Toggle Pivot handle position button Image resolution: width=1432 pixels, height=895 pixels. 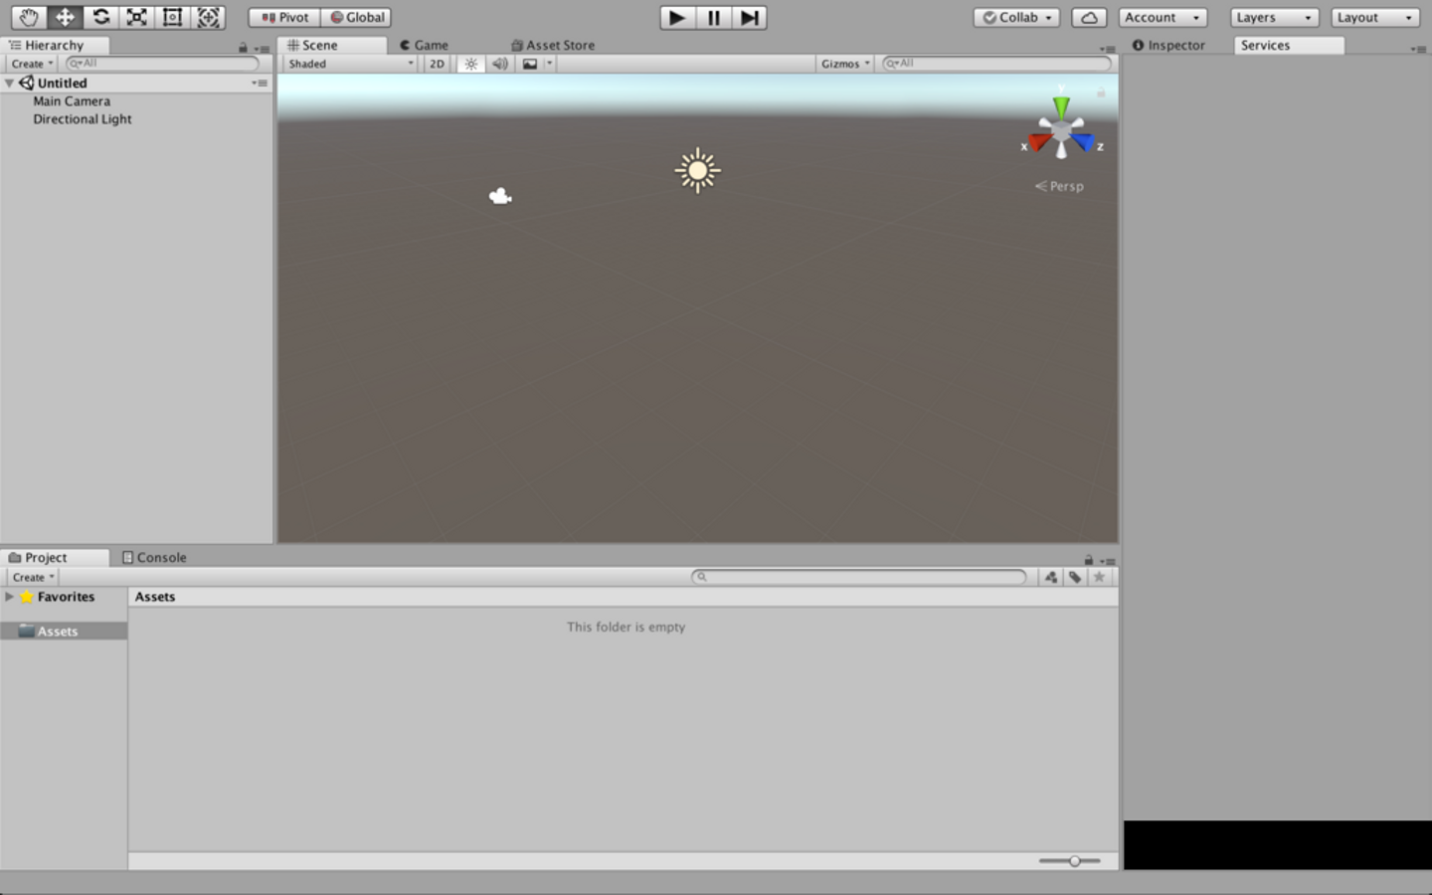pos(284,17)
